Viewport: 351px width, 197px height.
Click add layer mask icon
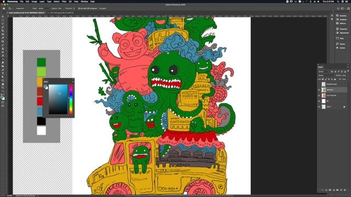330,190
